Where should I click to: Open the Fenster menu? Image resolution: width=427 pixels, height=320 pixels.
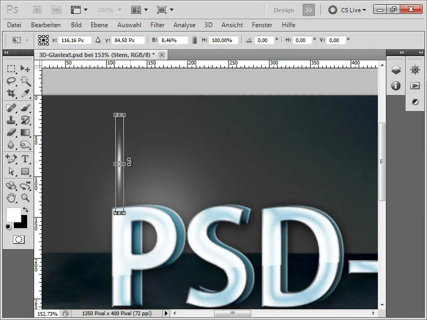tap(262, 25)
